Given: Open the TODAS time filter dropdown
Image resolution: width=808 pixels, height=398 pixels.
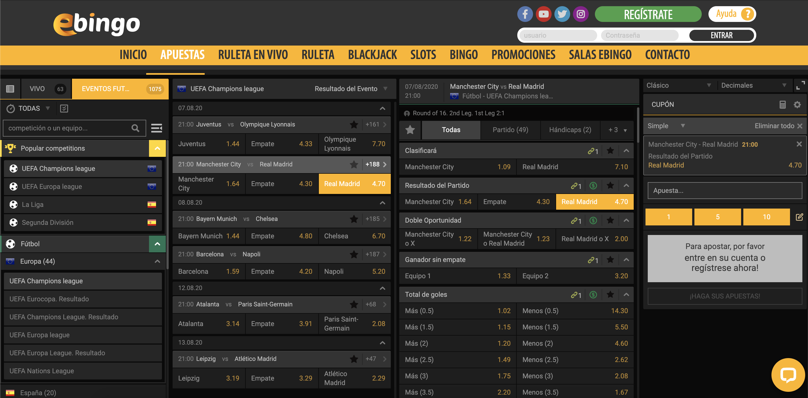Looking at the screenshot, I should (x=29, y=108).
